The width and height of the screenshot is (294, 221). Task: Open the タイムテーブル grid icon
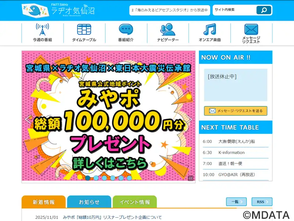84,29
